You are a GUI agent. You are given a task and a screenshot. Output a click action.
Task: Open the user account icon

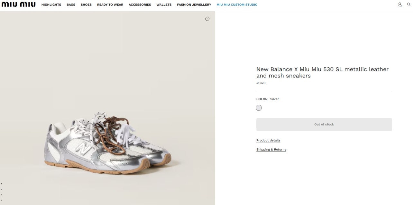[x=399, y=4]
